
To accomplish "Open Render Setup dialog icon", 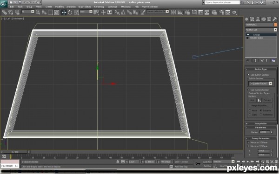I will (221, 12).
